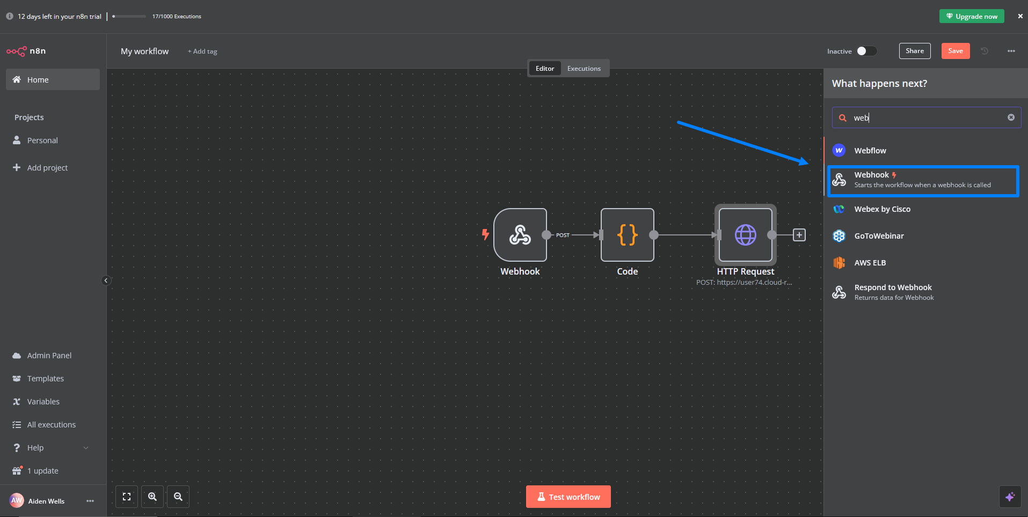Open Aiden Wells user options menu

90,501
